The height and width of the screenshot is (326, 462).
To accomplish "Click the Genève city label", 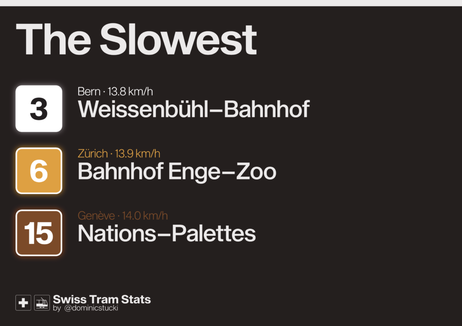I will pyautogui.click(x=96, y=216).
